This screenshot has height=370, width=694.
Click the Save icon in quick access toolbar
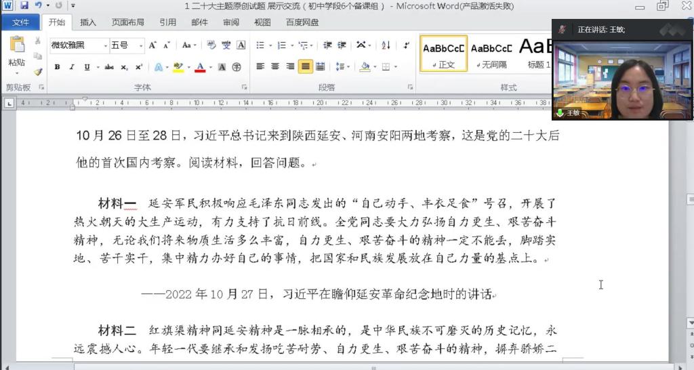[x=24, y=5]
